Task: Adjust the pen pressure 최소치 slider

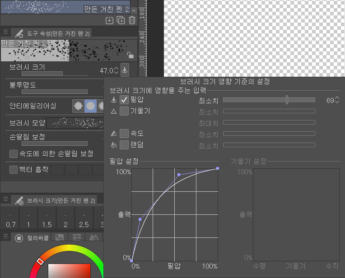Action: point(269,100)
